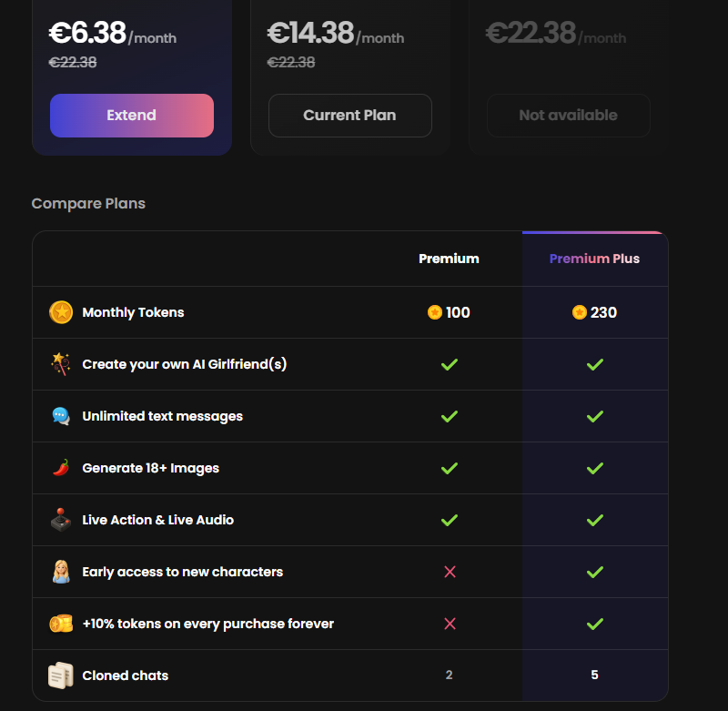Select the Current Plan button
The image size is (728, 711).
(x=350, y=116)
